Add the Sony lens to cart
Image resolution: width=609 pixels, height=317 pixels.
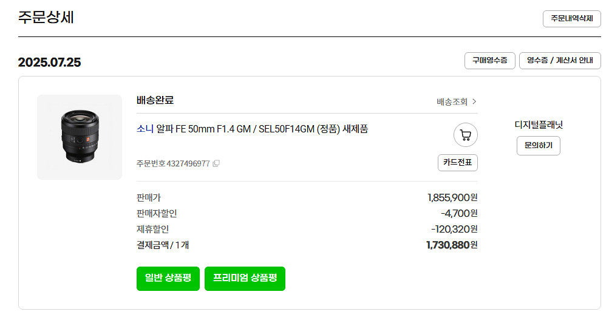(465, 135)
